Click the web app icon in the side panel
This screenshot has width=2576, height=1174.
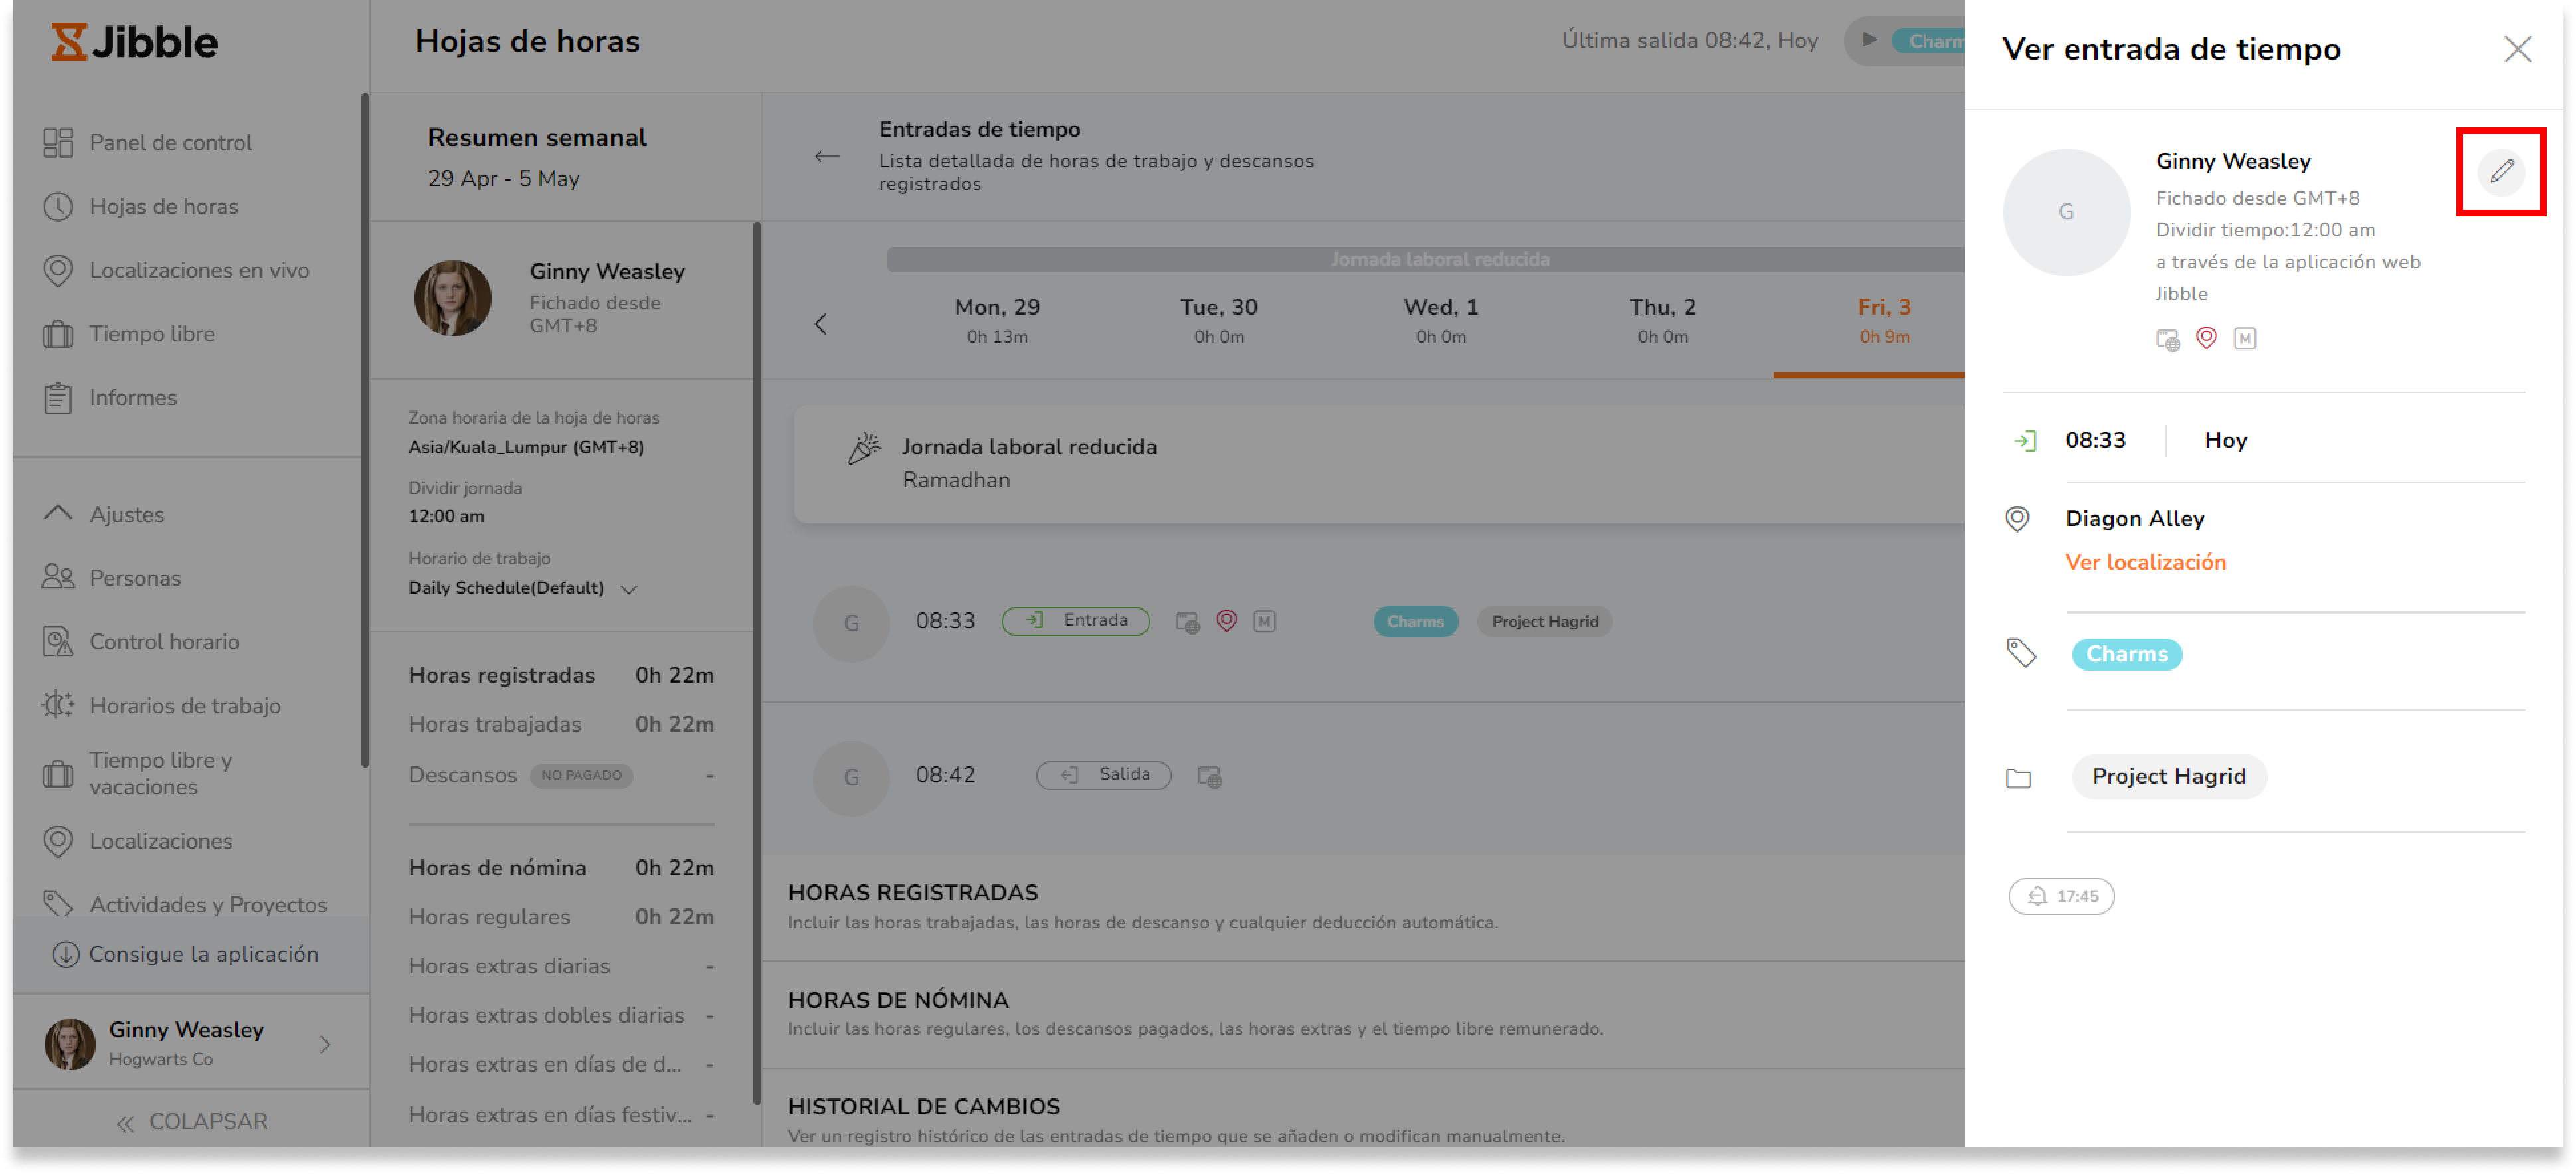pyautogui.click(x=2167, y=339)
